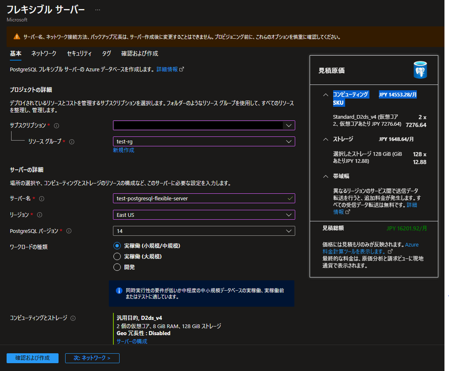Switch to the タグ tab
The width and height of the screenshot is (449, 371).
[106, 54]
